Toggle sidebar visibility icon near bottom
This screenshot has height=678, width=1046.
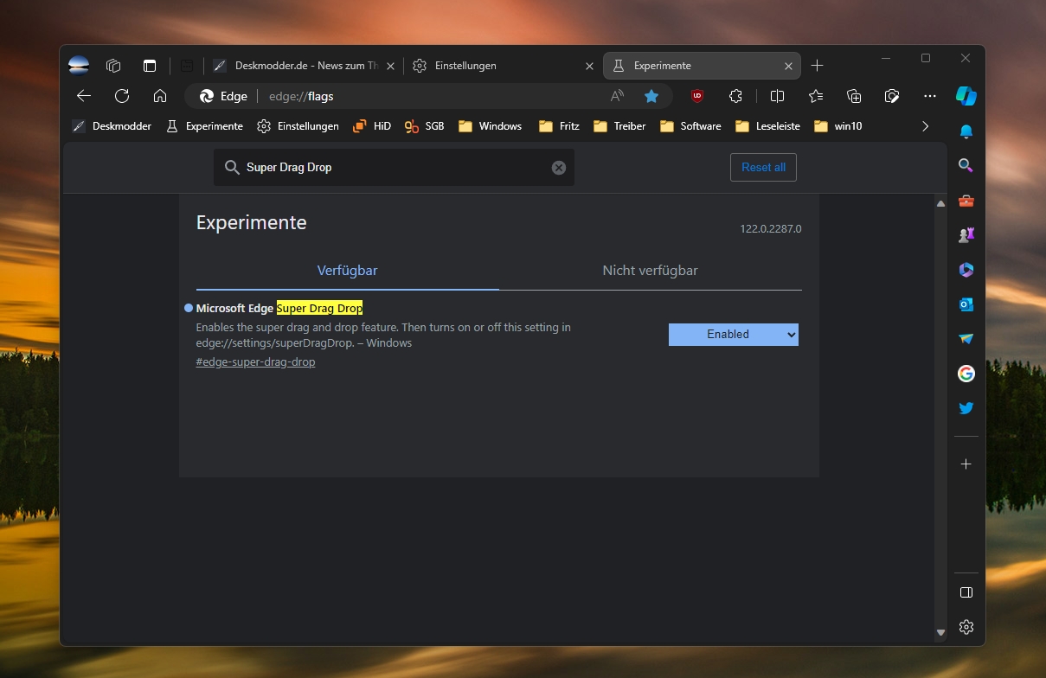966,592
